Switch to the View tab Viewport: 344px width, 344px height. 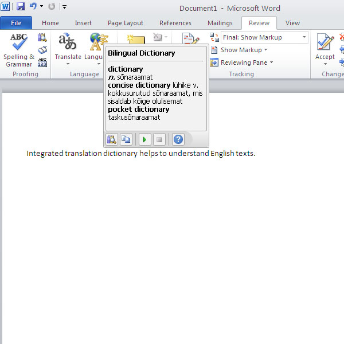coord(292,23)
